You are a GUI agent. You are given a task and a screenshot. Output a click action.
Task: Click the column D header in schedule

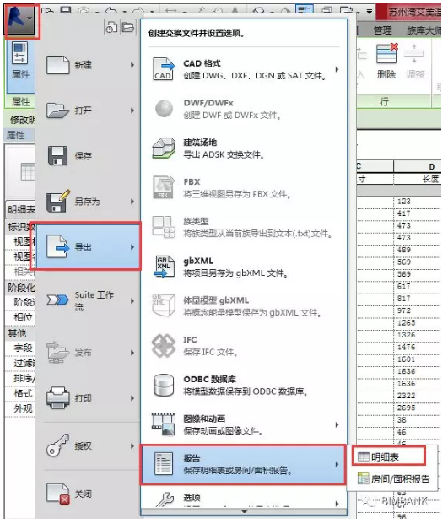pos(418,166)
